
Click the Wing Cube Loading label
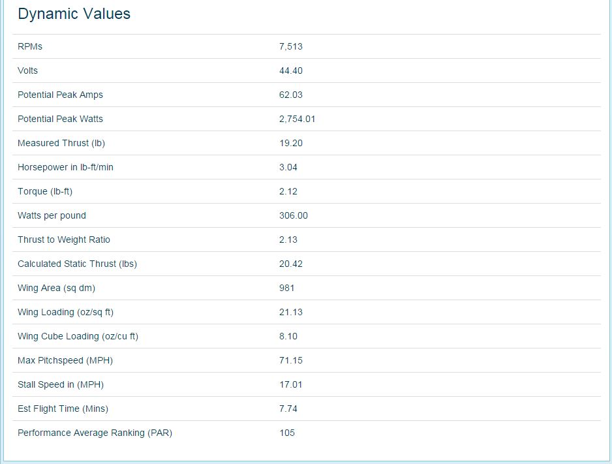78,336
